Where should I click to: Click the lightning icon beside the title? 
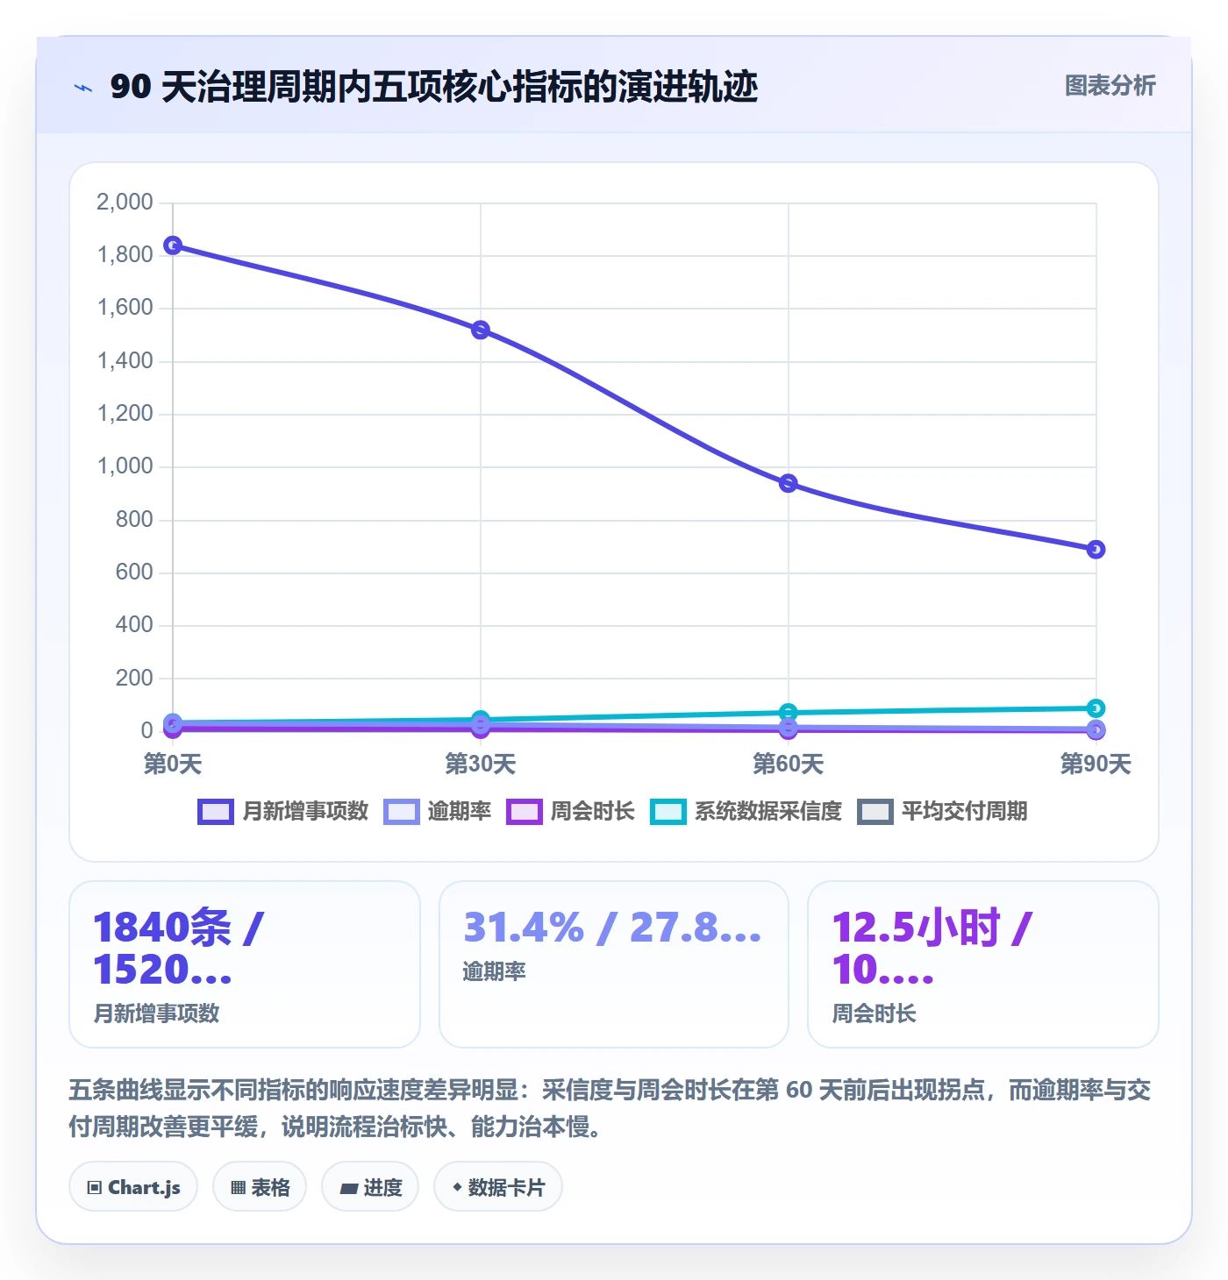coord(83,88)
